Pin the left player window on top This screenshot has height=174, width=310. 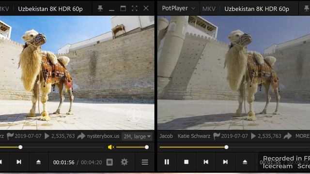pyautogui.click(x=100, y=8)
